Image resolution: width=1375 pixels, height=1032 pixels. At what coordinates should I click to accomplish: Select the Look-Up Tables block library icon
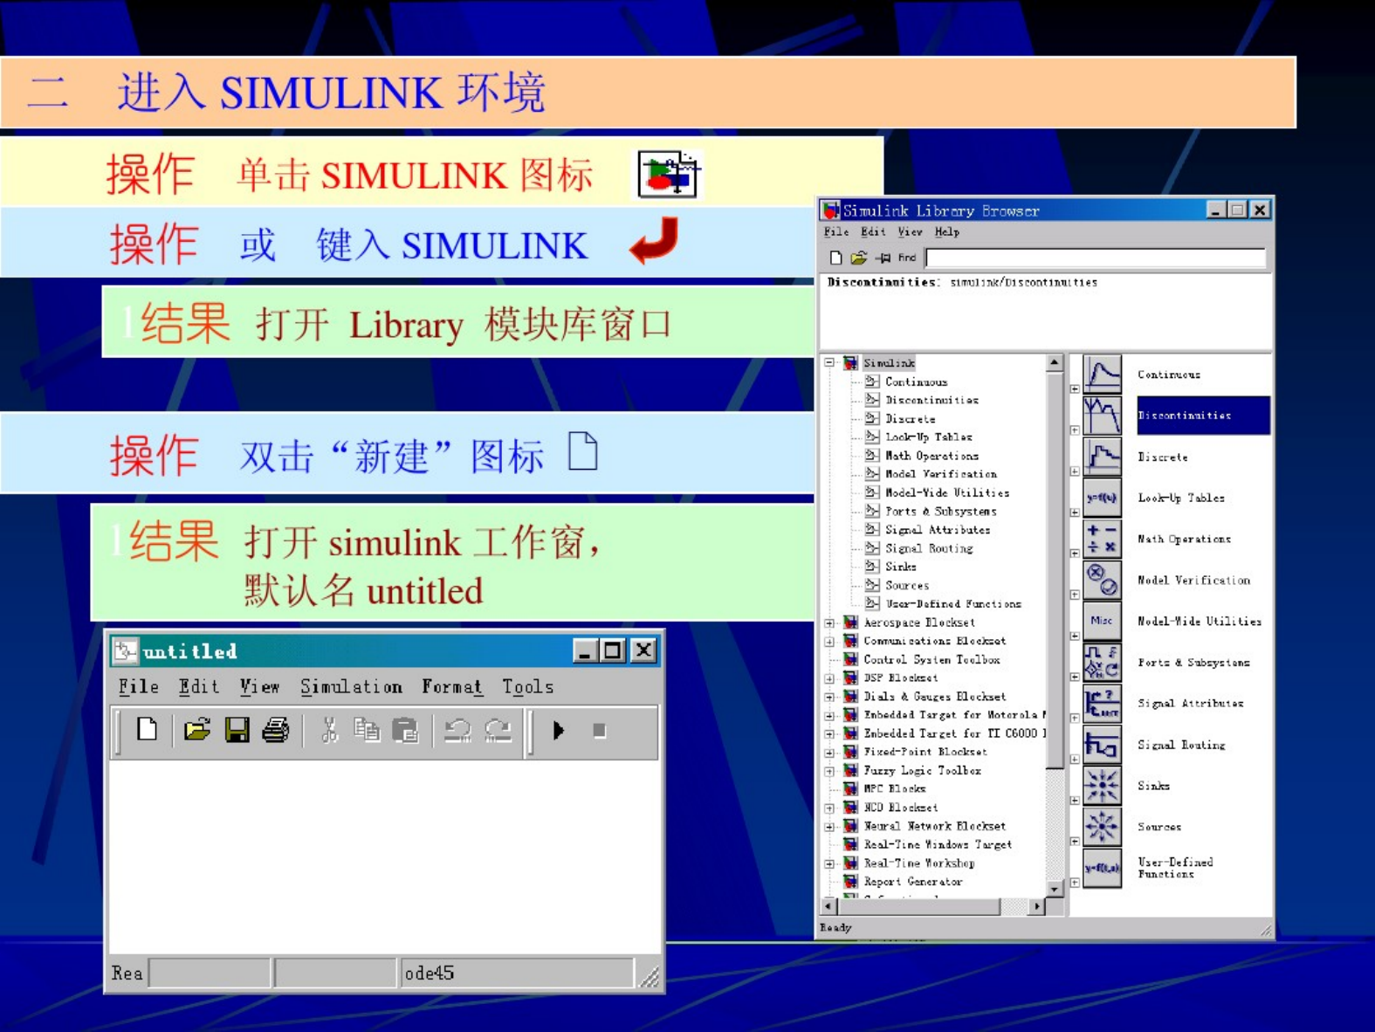point(1103,498)
